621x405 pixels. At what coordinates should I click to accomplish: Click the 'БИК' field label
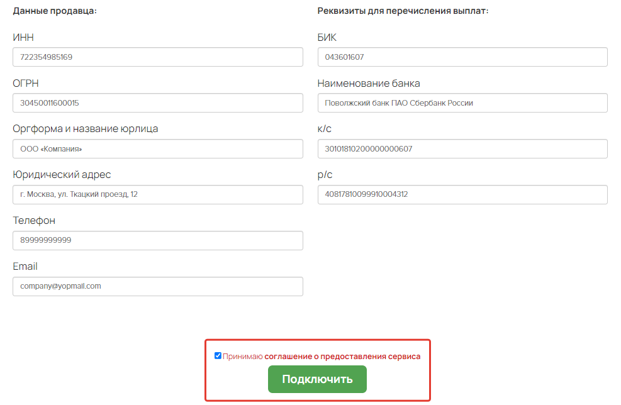pyautogui.click(x=327, y=38)
